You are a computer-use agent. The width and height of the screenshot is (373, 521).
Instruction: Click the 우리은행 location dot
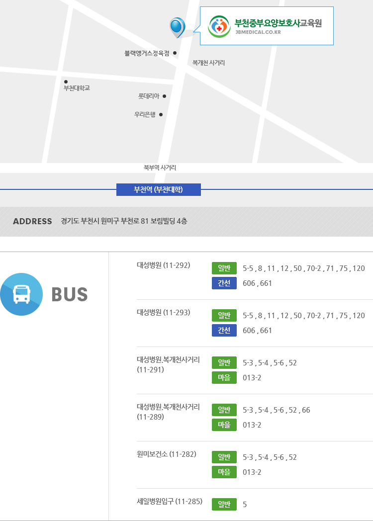pyautogui.click(x=161, y=114)
